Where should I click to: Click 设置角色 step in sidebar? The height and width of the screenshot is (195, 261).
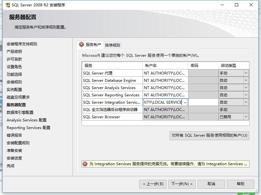(14, 67)
